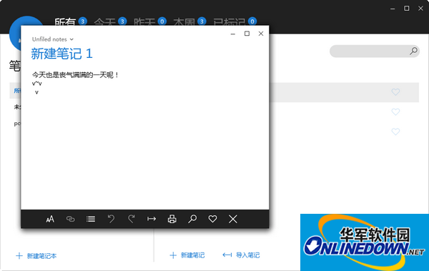Click the note title 新建笔记 1
This screenshot has width=429, height=271.
click(61, 54)
